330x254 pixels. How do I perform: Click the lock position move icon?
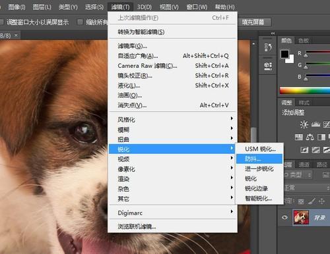321,201
